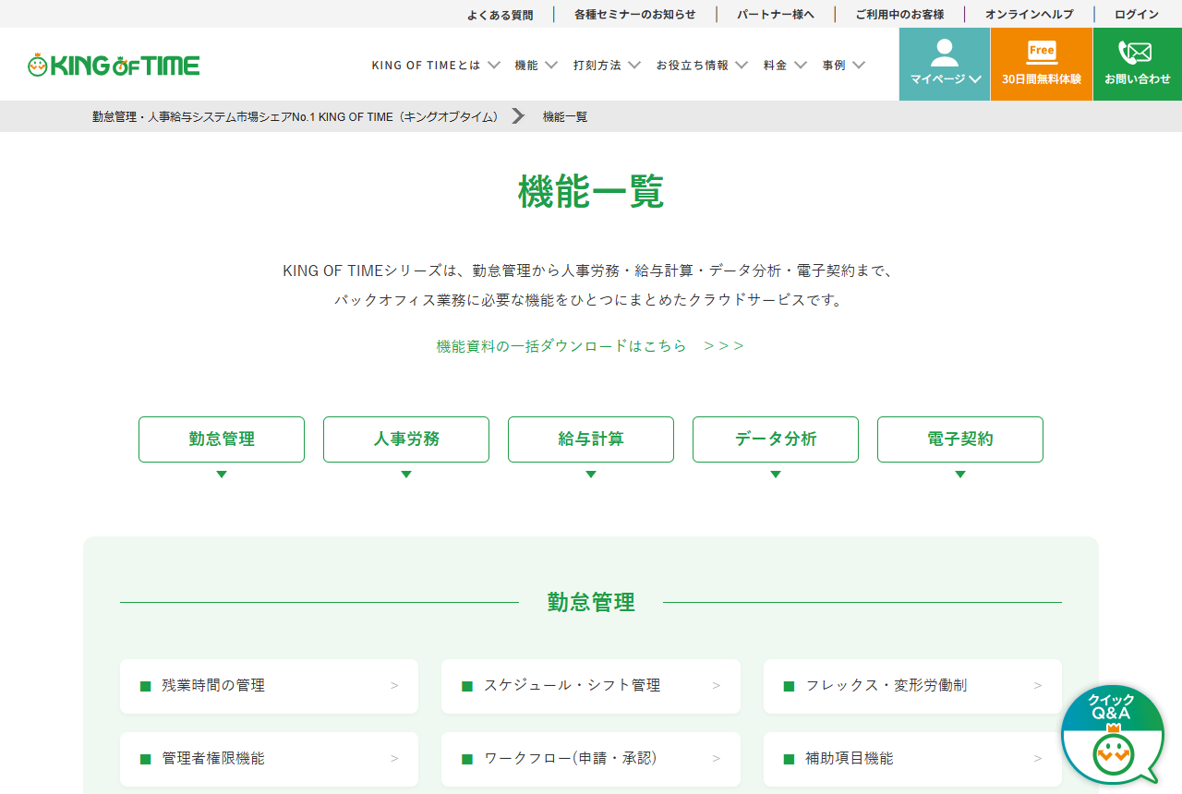Open スケジュール・シフト管理 feature card
The height and width of the screenshot is (794, 1182).
(591, 686)
